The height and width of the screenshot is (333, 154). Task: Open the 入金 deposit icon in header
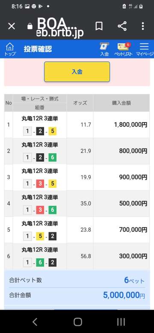coord(104,49)
